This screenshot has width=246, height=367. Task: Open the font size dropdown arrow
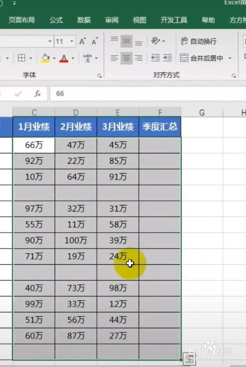(x=71, y=42)
